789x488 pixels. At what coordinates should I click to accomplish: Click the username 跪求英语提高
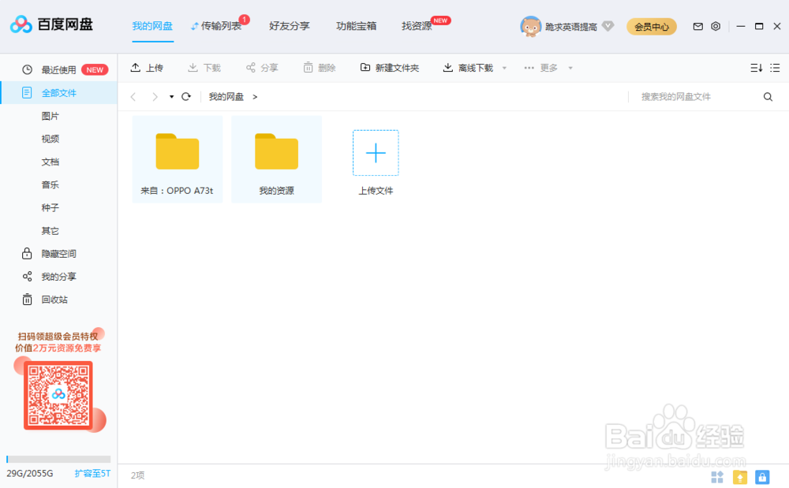click(571, 27)
